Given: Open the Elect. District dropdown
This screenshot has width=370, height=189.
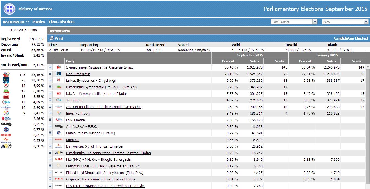Looking at the screenshot, I should click(x=294, y=22).
